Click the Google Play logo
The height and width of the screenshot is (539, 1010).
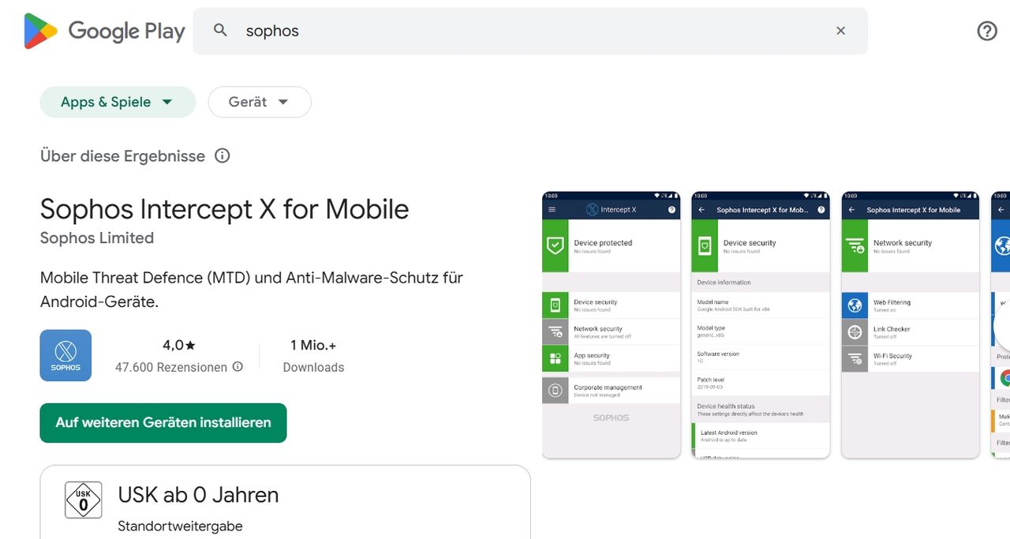(104, 31)
